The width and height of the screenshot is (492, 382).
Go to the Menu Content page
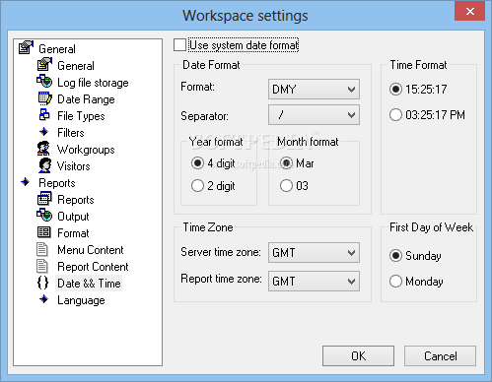91,250
